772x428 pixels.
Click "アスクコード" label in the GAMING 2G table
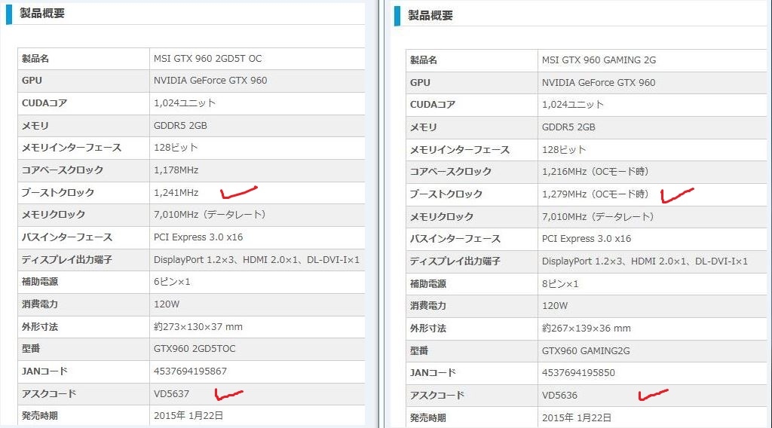pos(437,396)
